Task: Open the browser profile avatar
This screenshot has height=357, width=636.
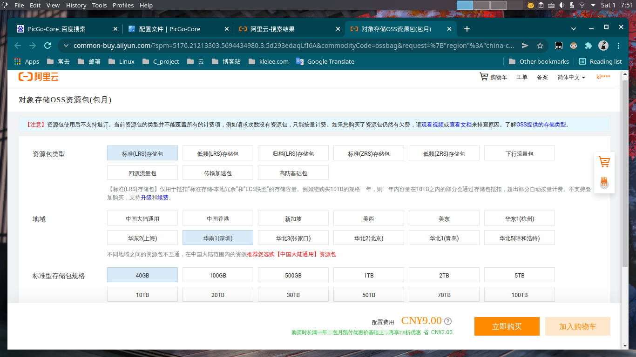Action: (x=603, y=46)
